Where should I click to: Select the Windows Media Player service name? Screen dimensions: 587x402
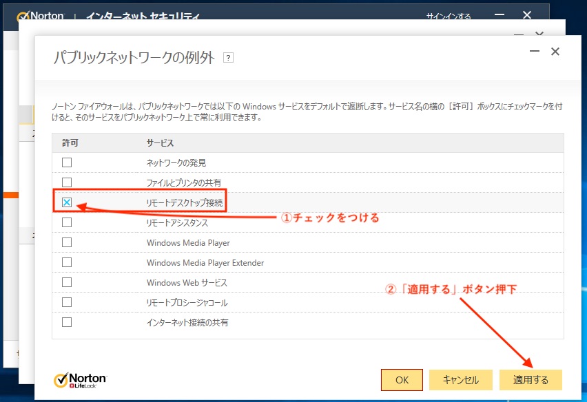point(188,243)
